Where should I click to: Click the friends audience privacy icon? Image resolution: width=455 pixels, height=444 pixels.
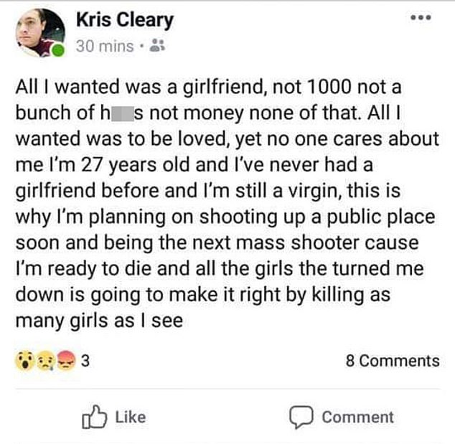(159, 47)
